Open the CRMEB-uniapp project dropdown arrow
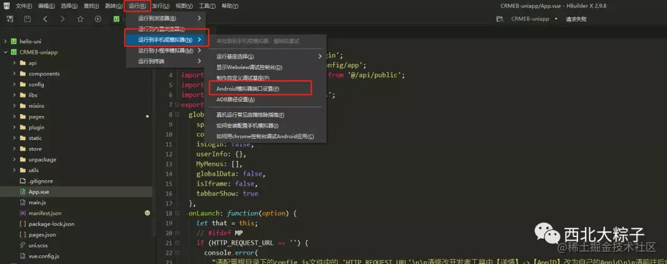Screen dimensions: 667x264 556,19
